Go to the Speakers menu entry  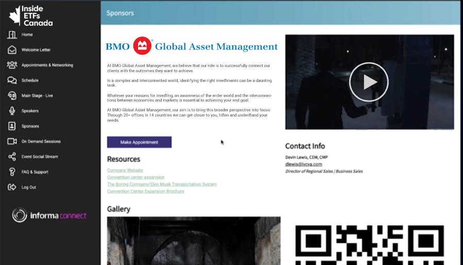coord(30,111)
